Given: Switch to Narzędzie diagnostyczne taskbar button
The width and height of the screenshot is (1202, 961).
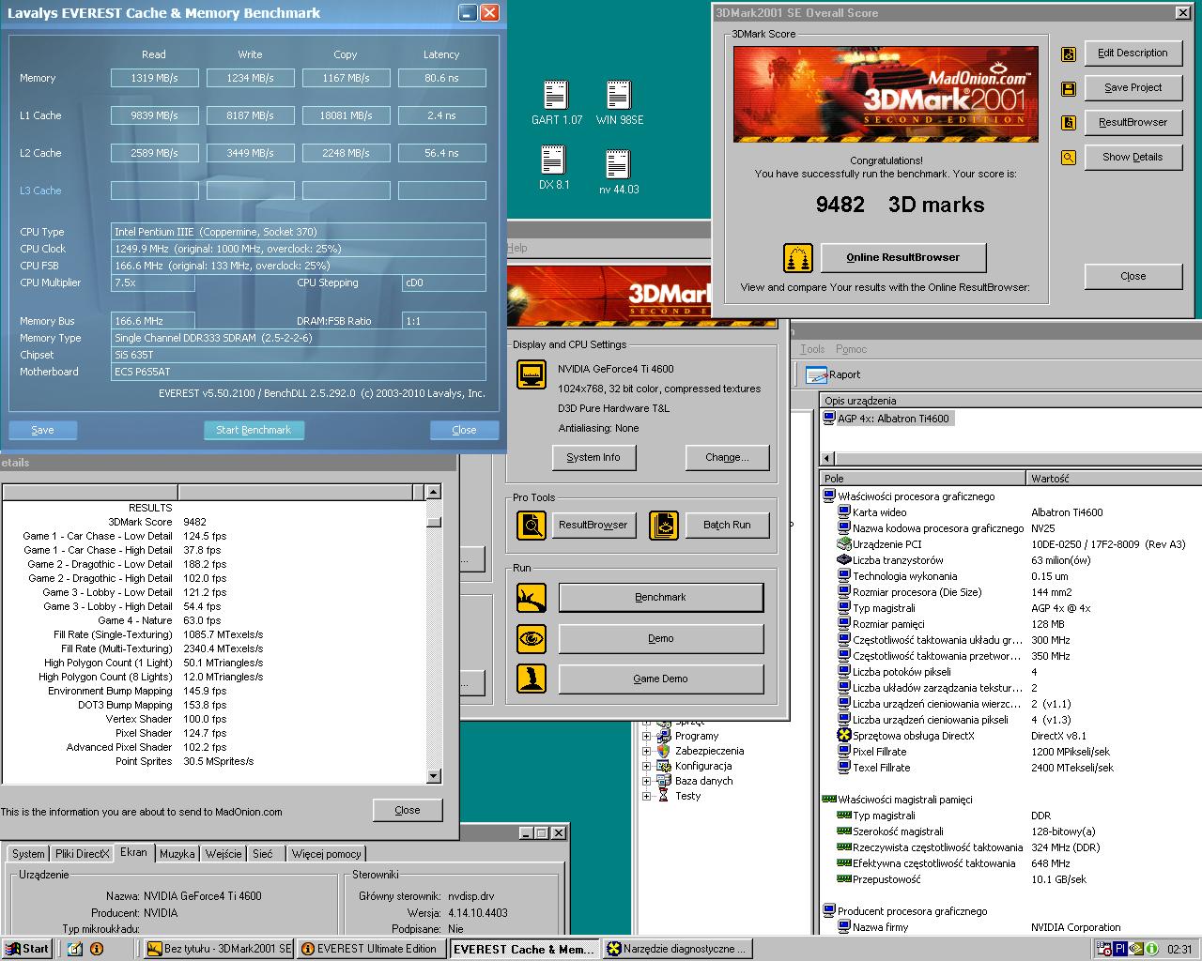Looking at the screenshot, I should (679, 949).
